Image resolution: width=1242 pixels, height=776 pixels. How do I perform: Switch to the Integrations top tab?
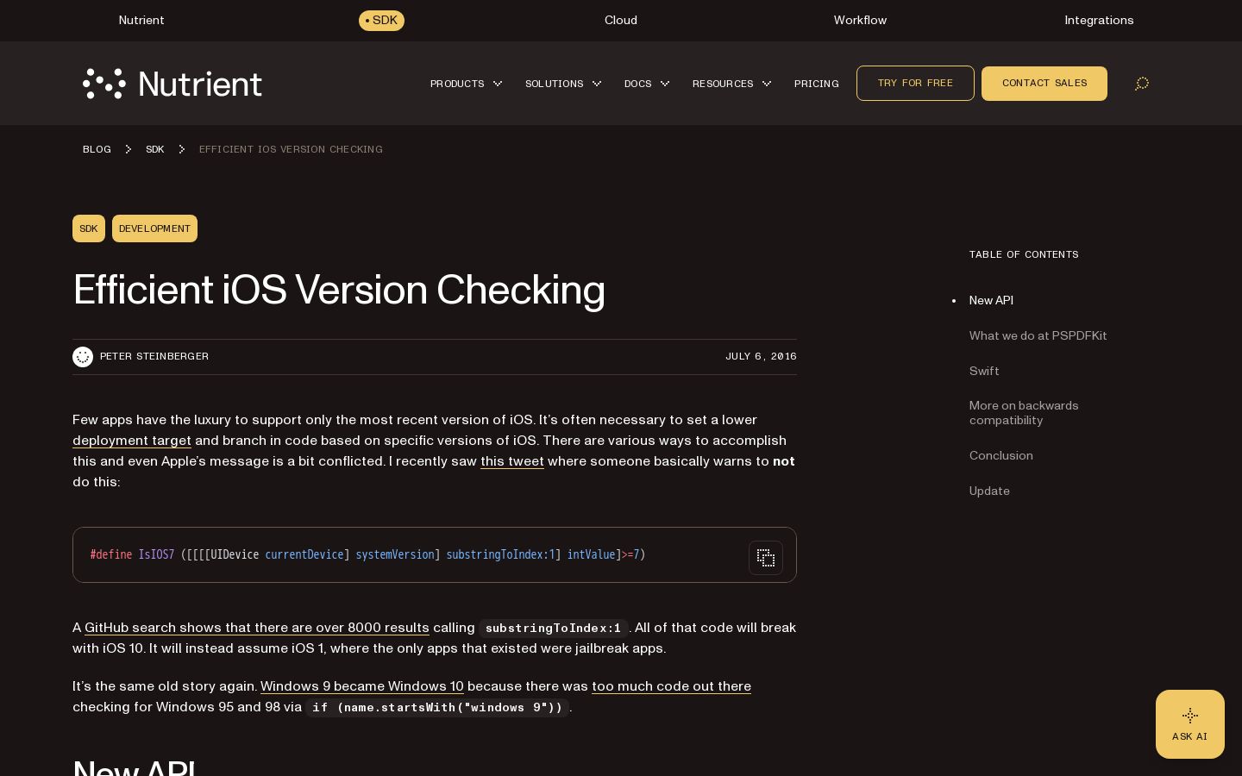1099,20
